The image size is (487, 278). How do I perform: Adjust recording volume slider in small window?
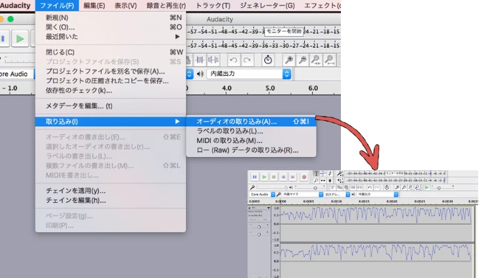coord(271,188)
